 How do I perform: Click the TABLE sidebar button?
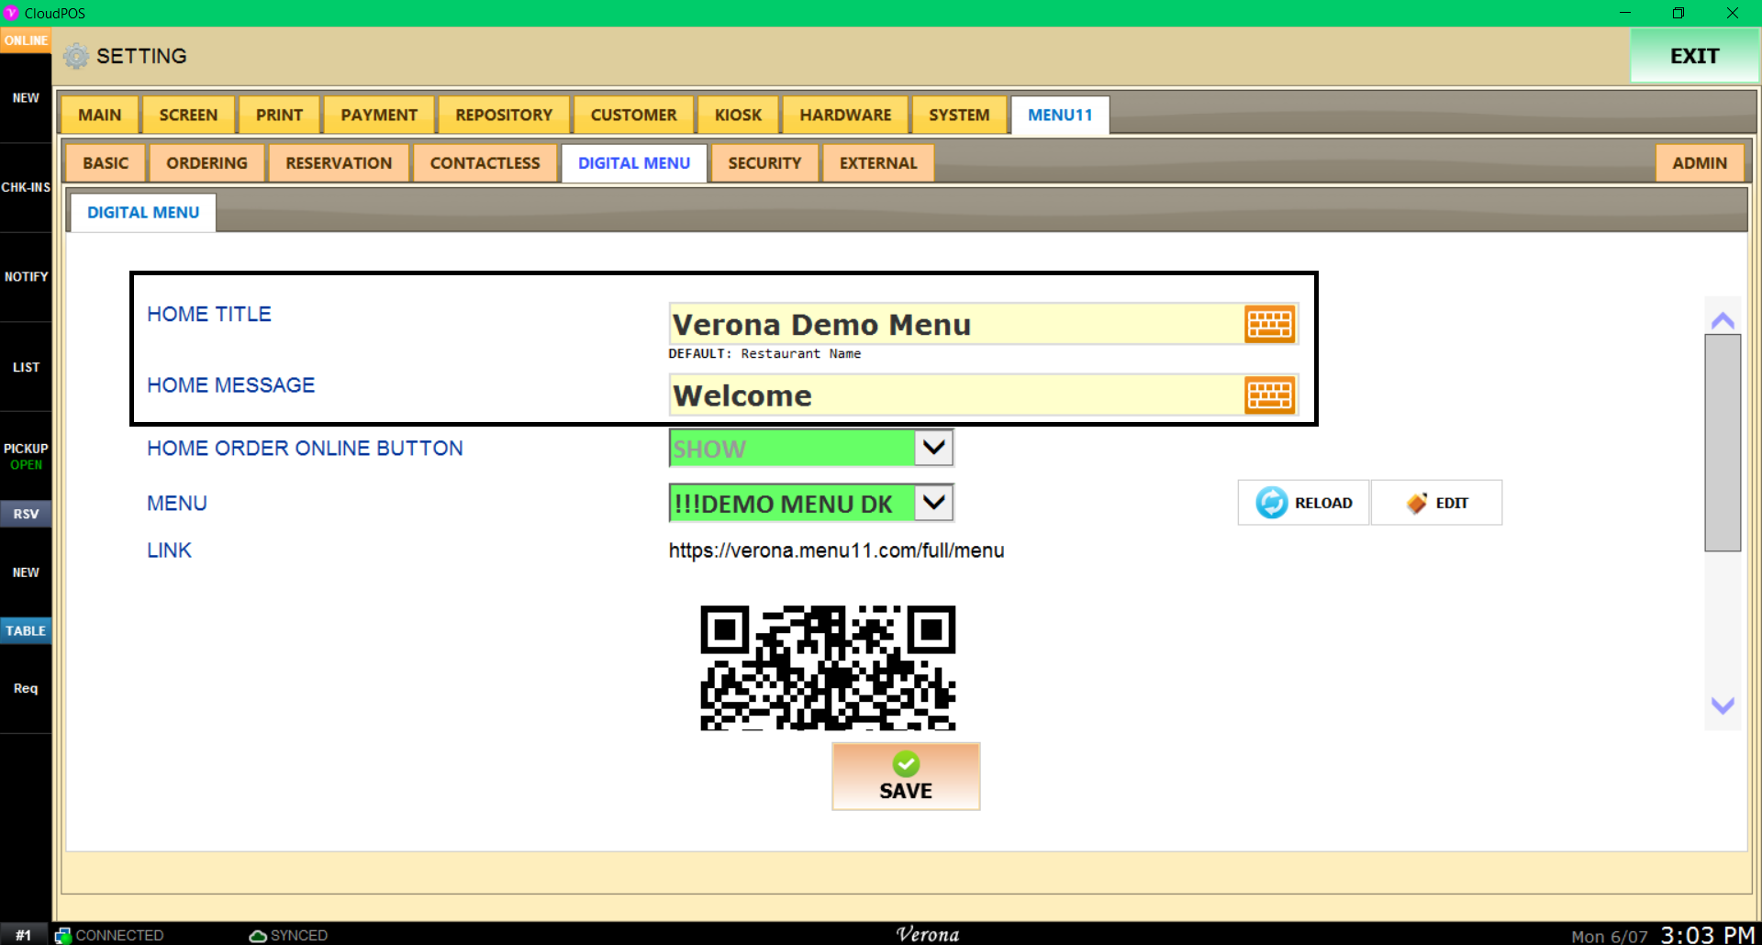tap(26, 630)
